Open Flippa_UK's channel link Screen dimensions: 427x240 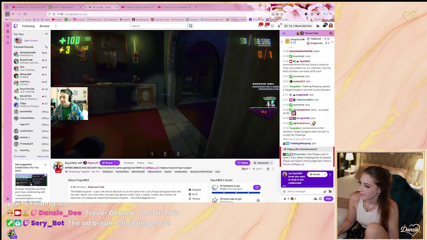tap(93, 163)
